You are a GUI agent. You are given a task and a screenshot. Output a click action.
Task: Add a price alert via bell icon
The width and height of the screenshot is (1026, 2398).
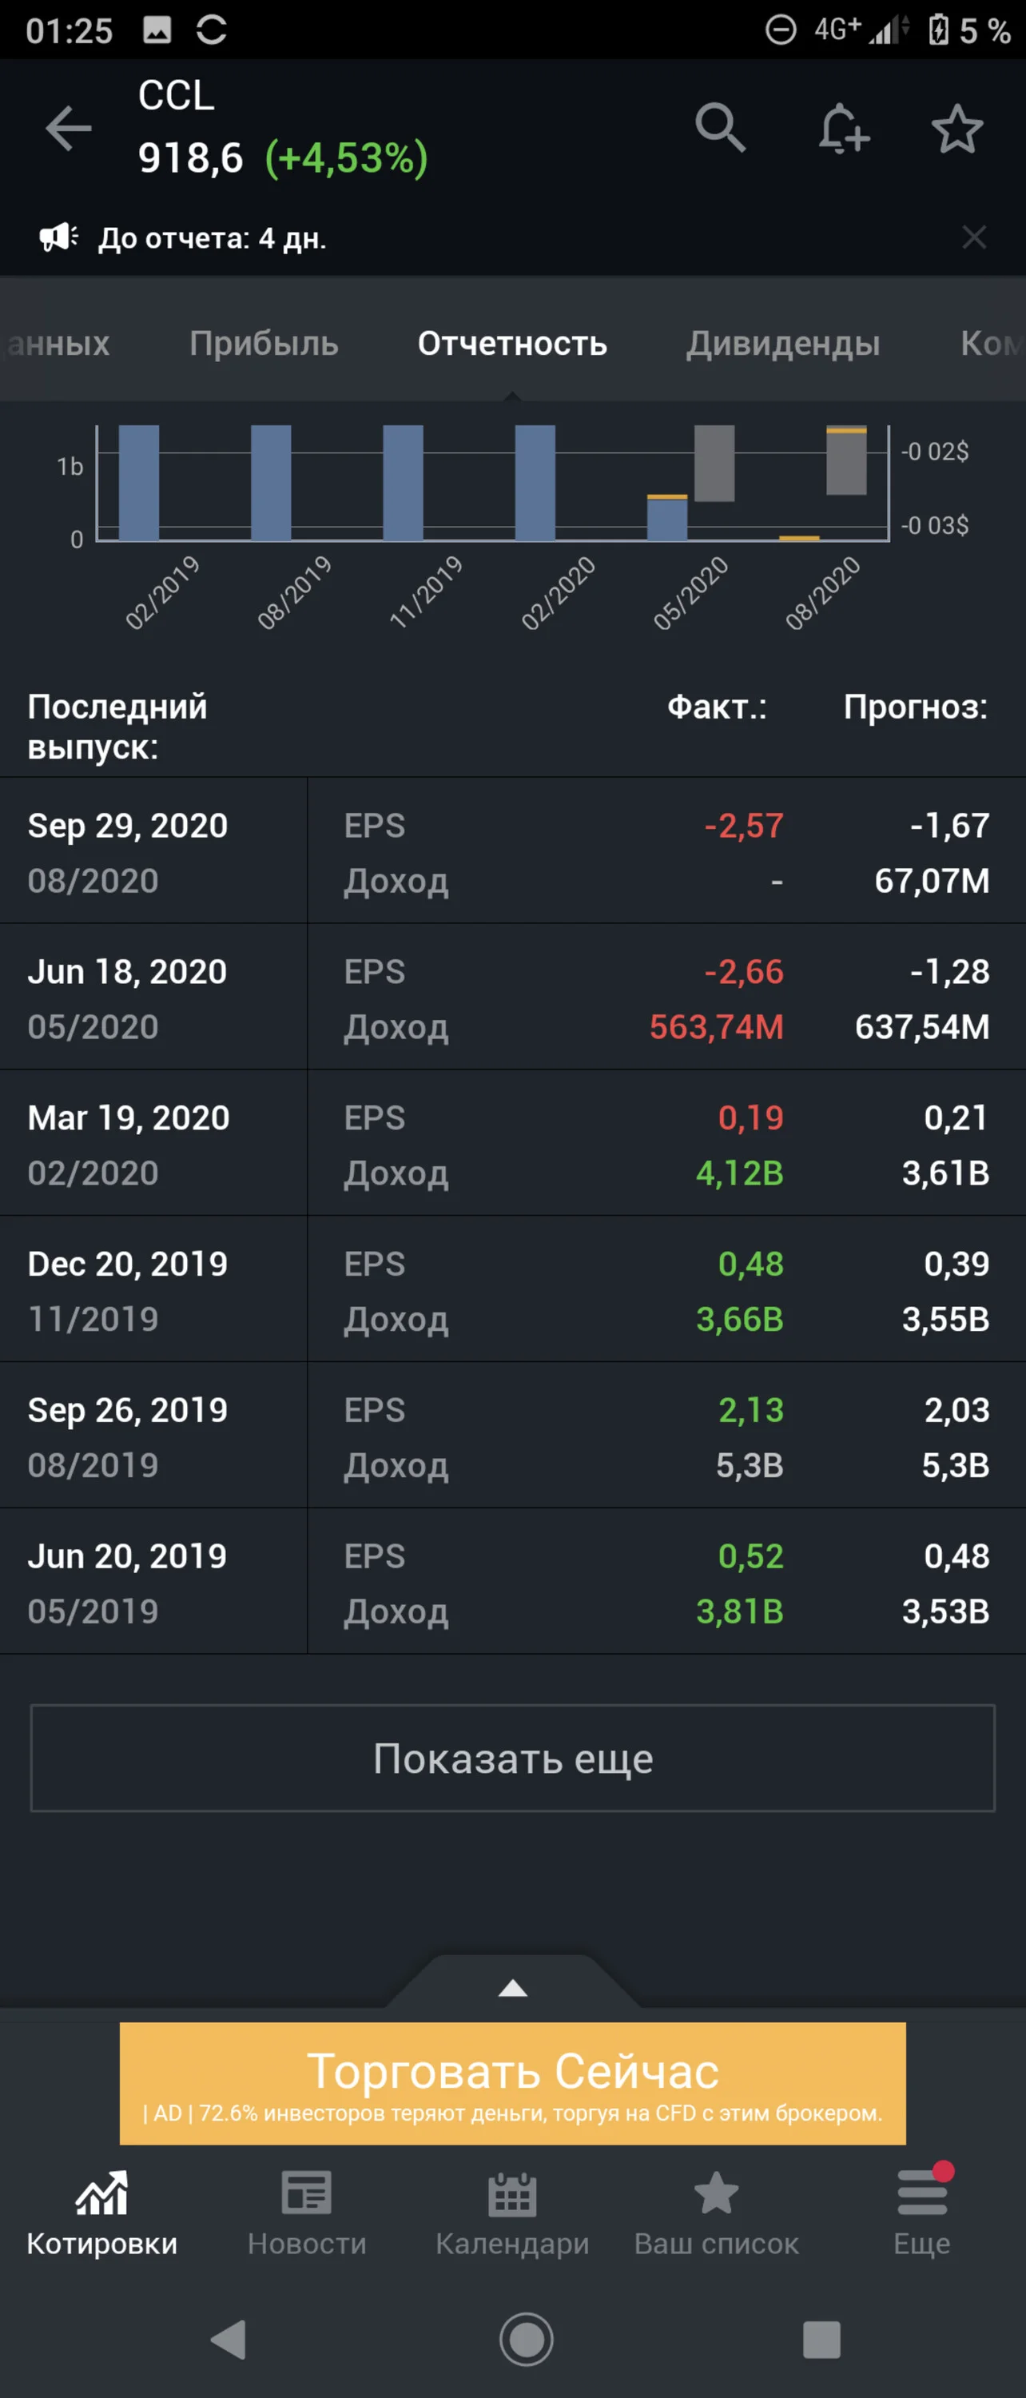(843, 128)
